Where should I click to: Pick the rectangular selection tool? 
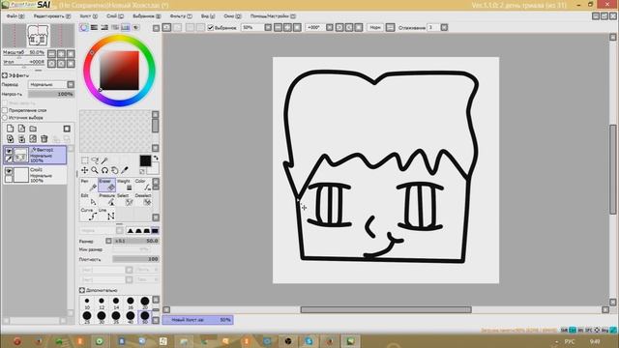click(x=85, y=160)
